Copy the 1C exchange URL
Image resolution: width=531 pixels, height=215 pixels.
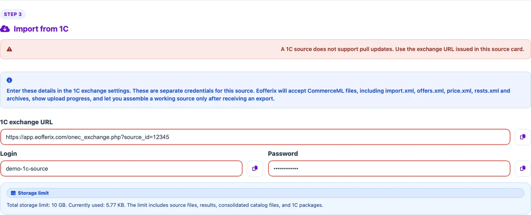[523, 137]
